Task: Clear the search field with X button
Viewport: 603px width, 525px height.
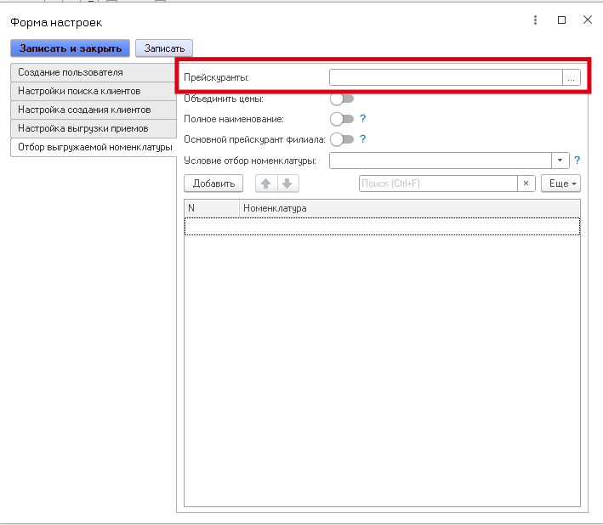Action: [x=526, y=183]
